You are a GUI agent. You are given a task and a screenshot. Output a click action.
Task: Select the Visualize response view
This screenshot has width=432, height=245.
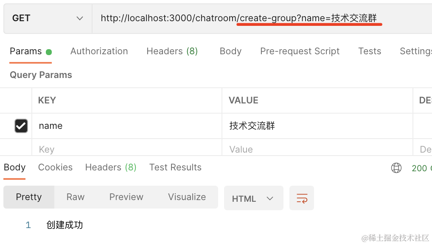click(187, 197)
